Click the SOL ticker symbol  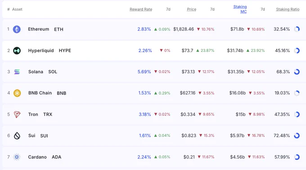point(53,72)
